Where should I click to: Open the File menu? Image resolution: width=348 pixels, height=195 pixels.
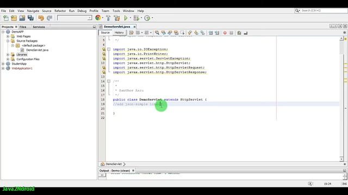(x=4, y=11)
